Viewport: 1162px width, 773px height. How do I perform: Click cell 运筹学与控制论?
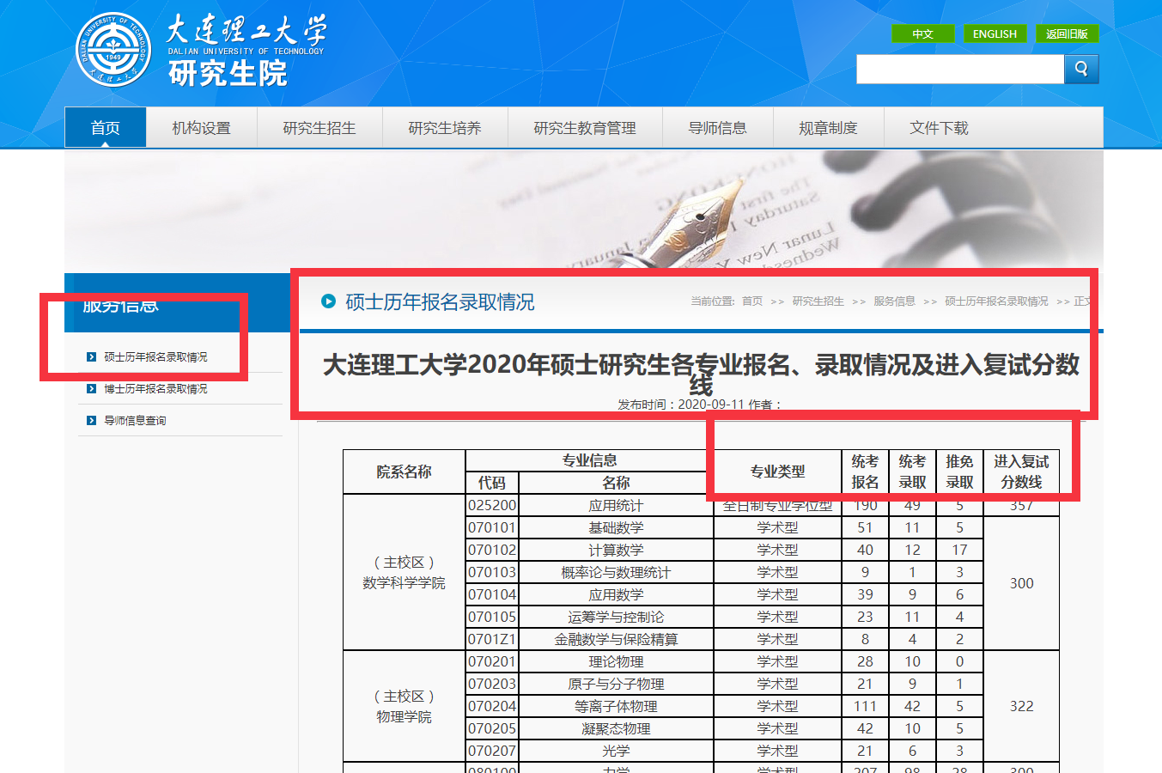tap(616, 617)
